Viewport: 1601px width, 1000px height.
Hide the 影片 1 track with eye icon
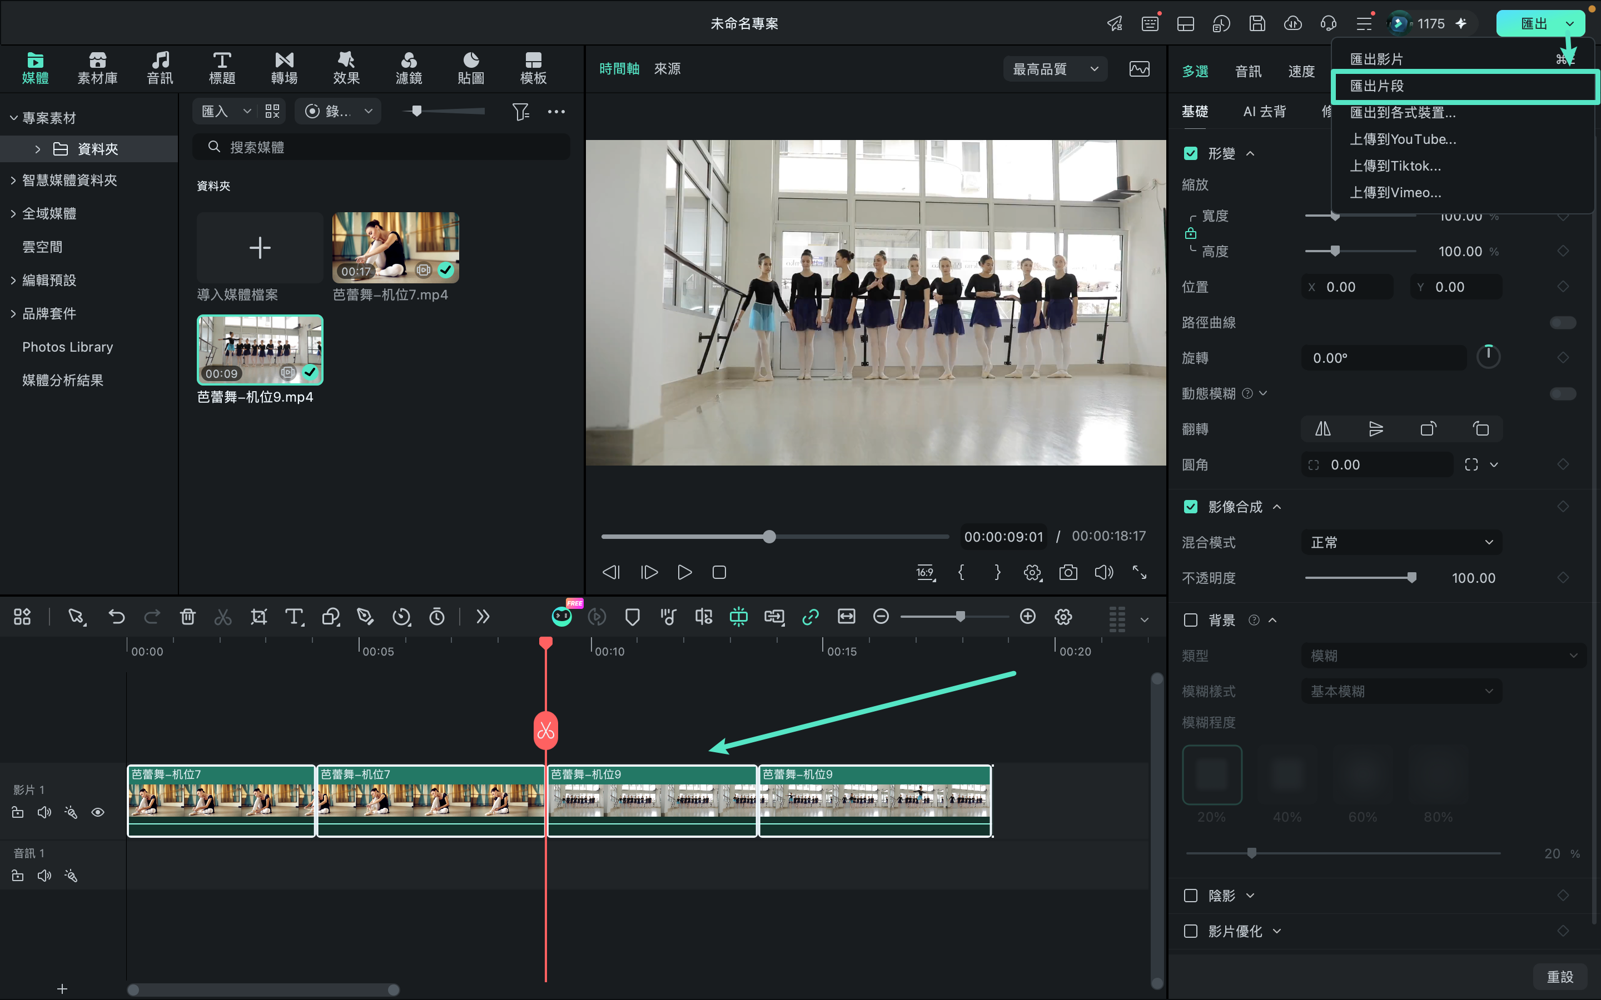98,812
